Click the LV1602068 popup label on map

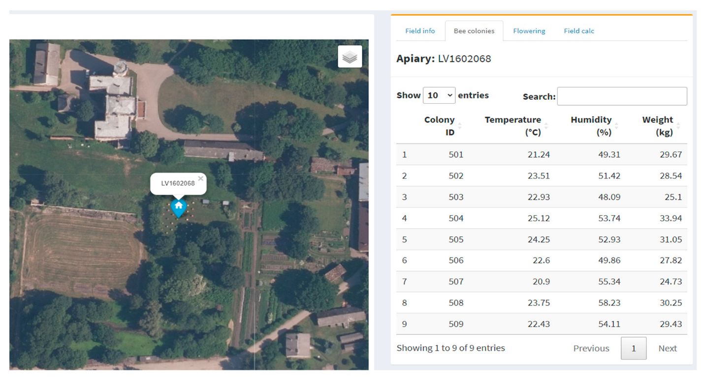tap(178, 183)
